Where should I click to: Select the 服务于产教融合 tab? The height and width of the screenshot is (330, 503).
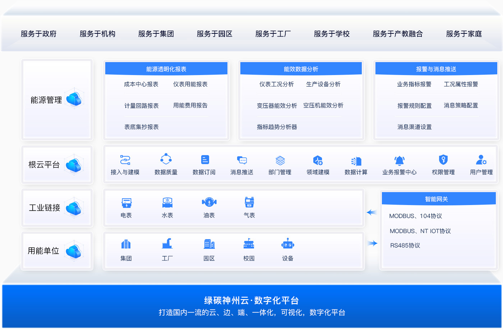(398, 34)
